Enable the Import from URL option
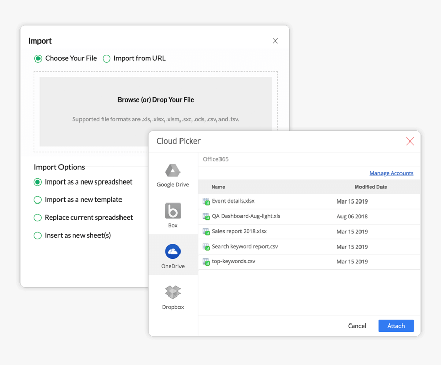 click(107, 59)
